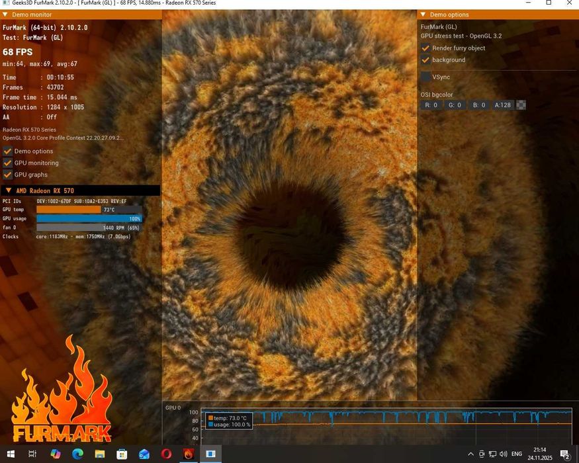Collapse the AMD Radeon RX 570 section

coord(9,190)
